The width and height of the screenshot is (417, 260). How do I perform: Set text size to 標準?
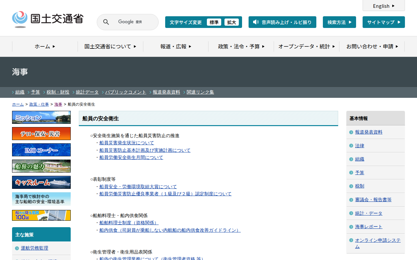click(x=214, y=22)
